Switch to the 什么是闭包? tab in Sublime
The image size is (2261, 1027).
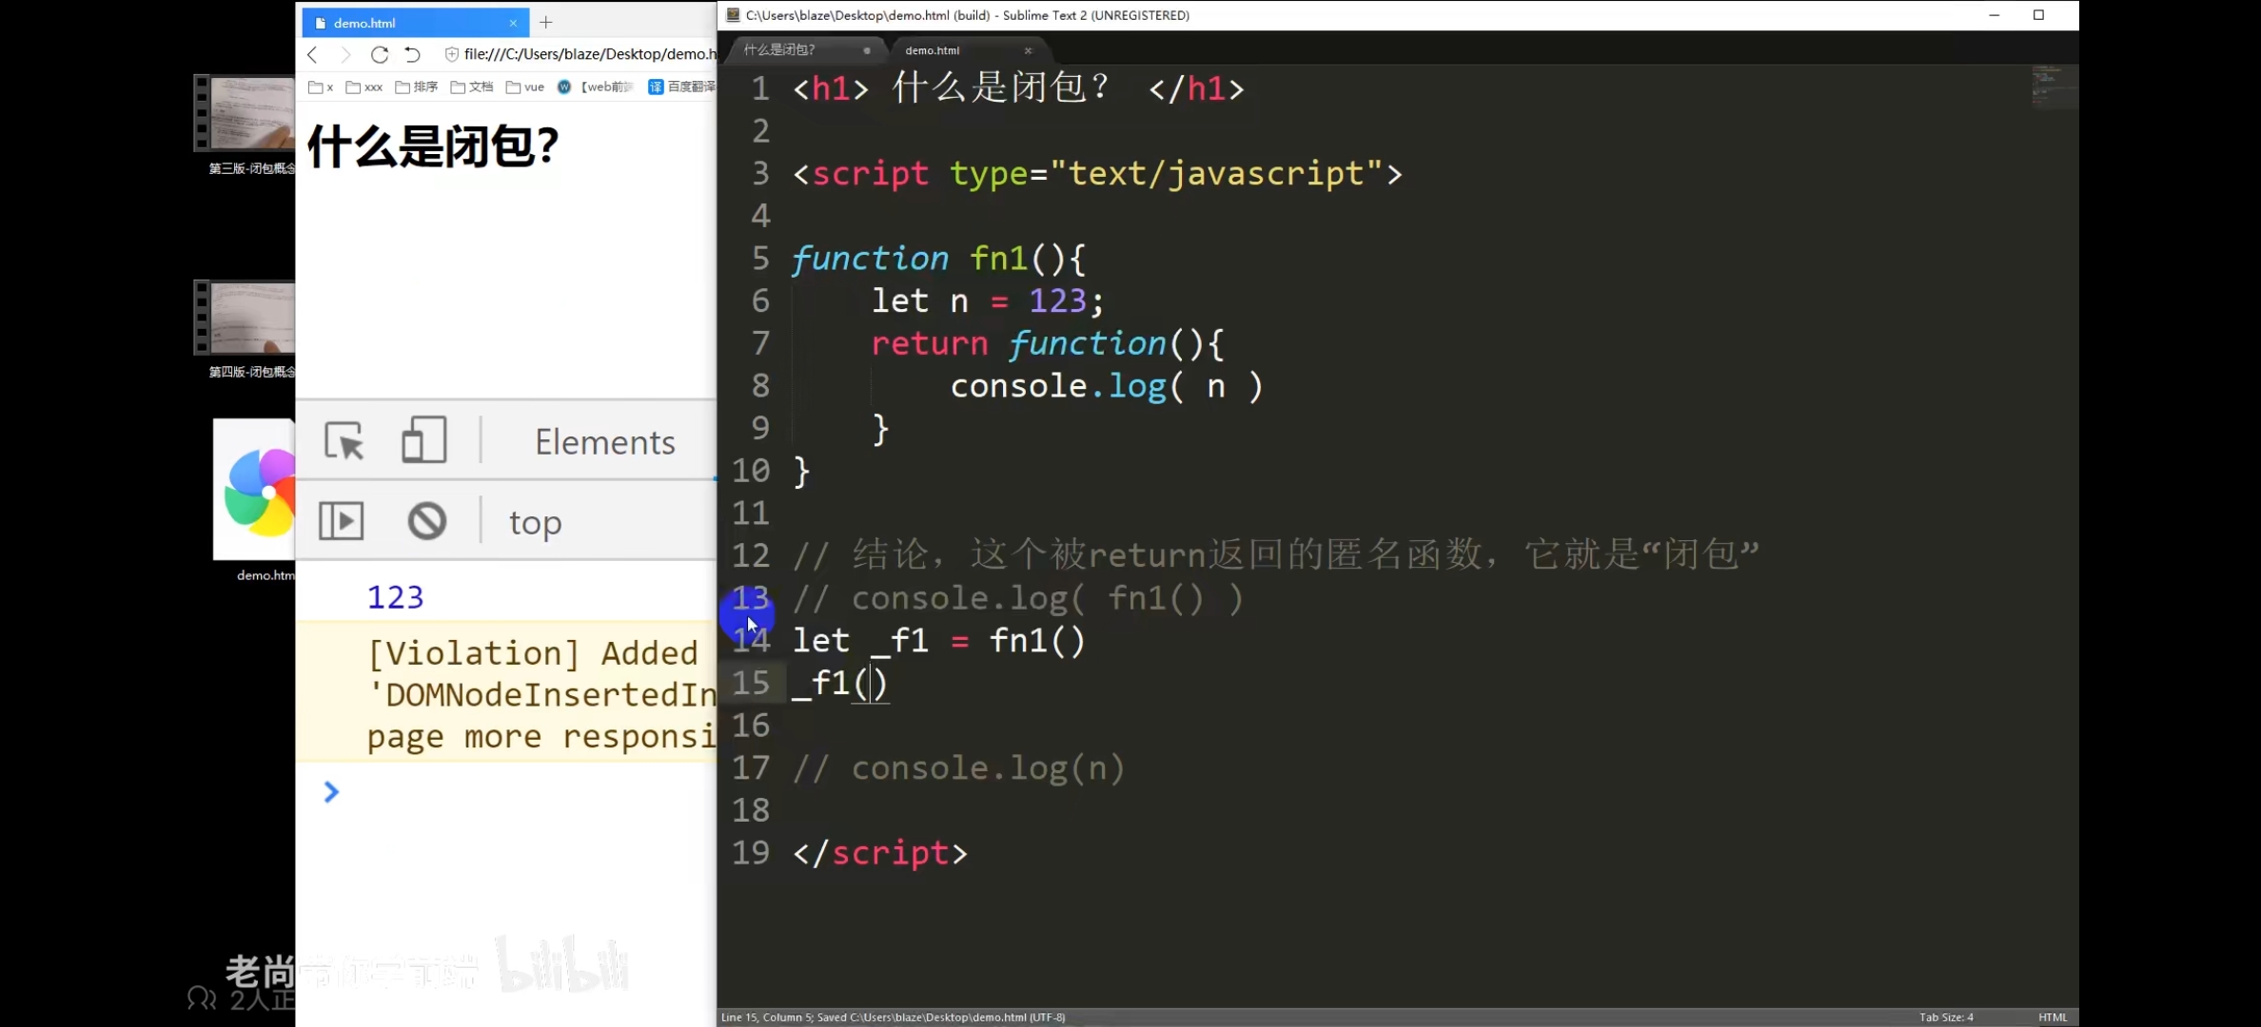pyautogui.click(x=779, y=50)
